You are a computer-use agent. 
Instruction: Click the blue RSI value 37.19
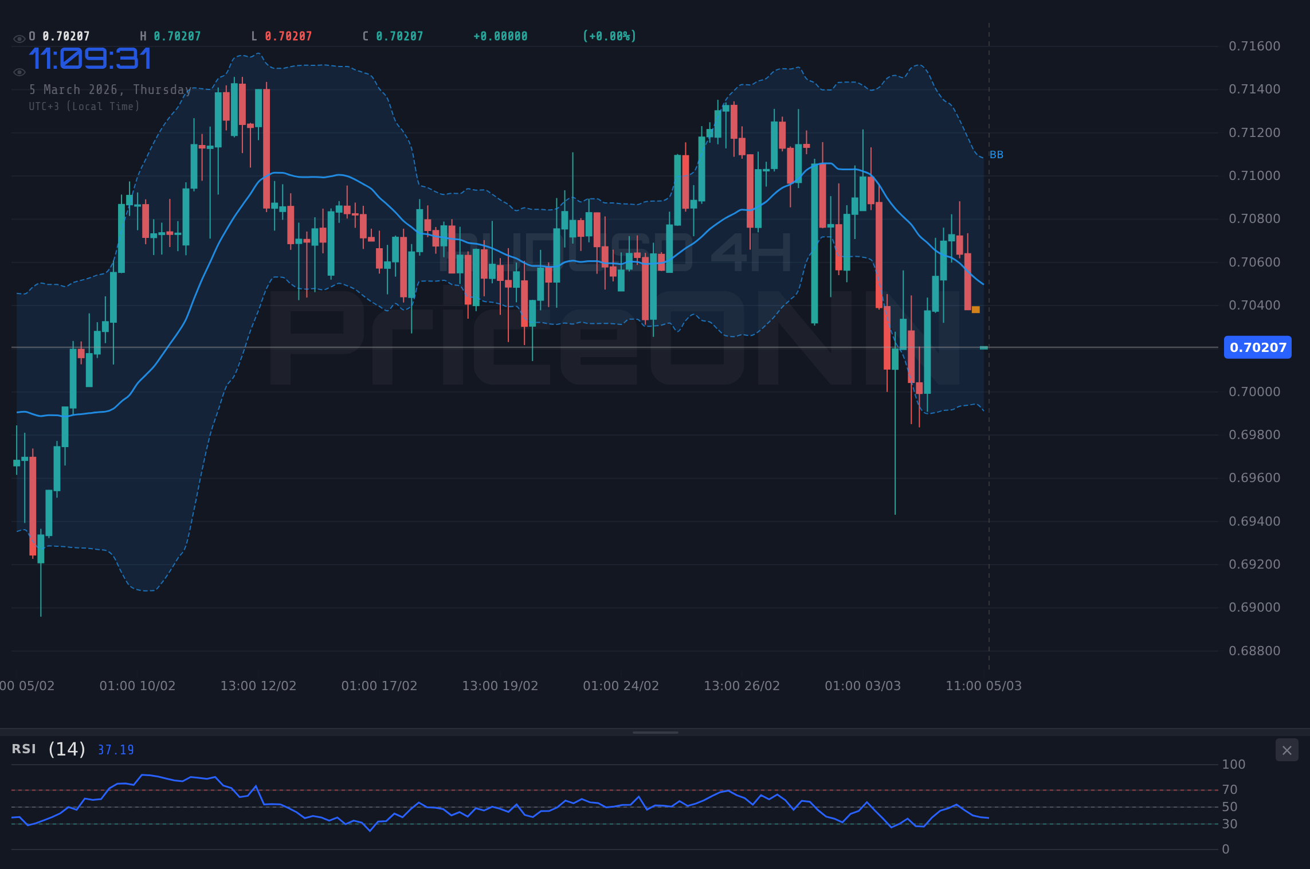click(x=115, y=749)
